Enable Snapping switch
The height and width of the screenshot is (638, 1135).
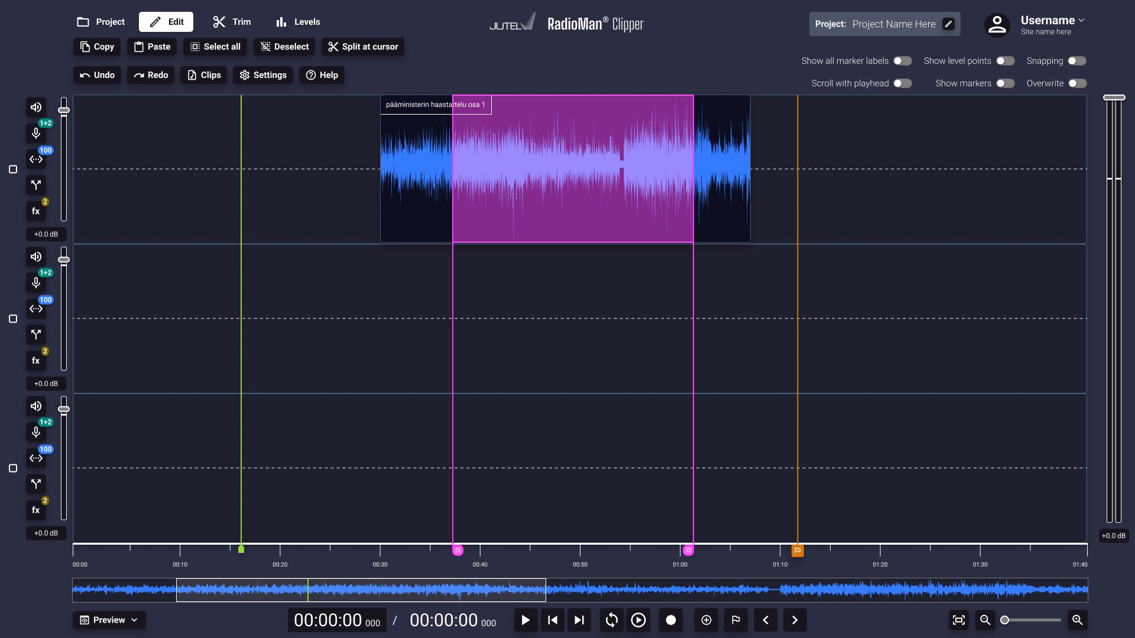1077,61
